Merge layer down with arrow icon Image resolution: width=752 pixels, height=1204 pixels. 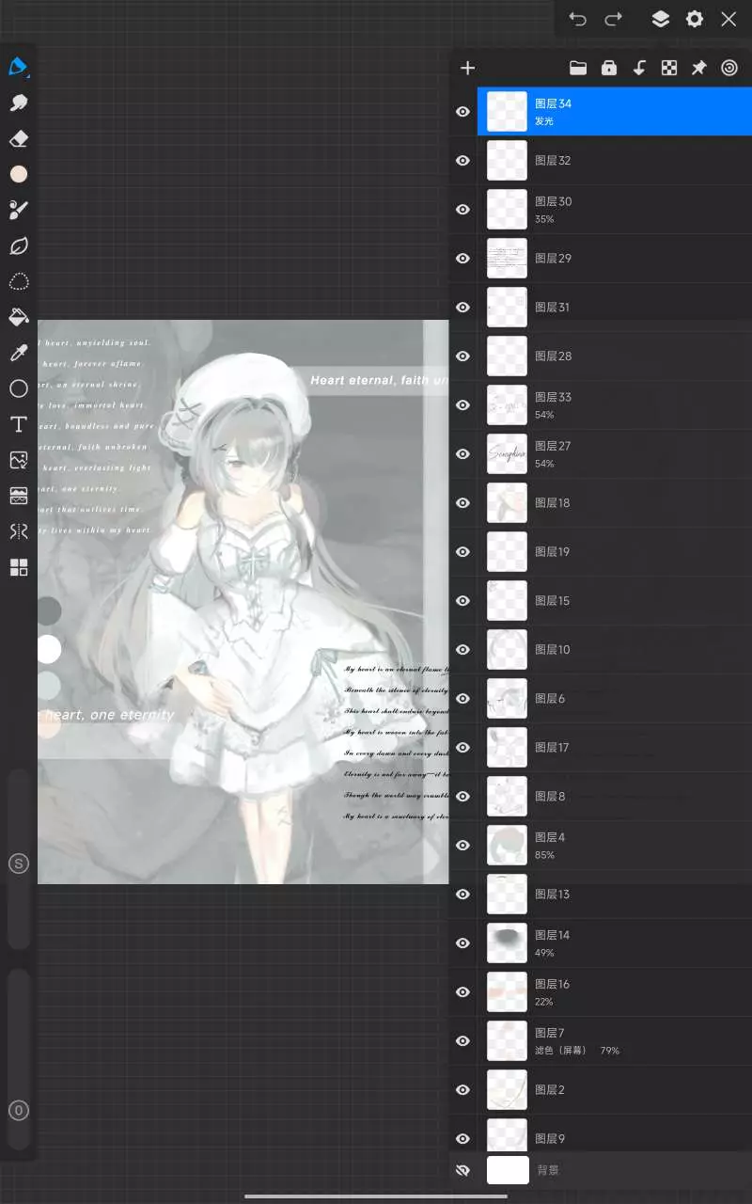click(x=639, y=68)
